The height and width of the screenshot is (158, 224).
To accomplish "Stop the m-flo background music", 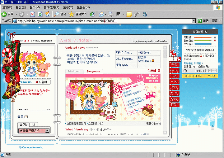I will (x=210, y=71).
